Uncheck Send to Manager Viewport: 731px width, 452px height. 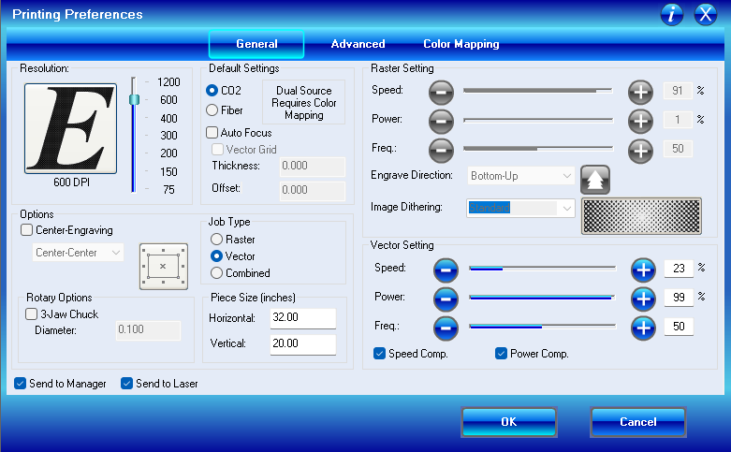[x=20, y=384]
